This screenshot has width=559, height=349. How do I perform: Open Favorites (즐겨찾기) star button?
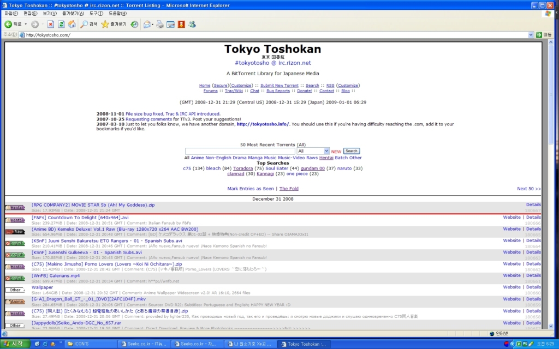114,24
